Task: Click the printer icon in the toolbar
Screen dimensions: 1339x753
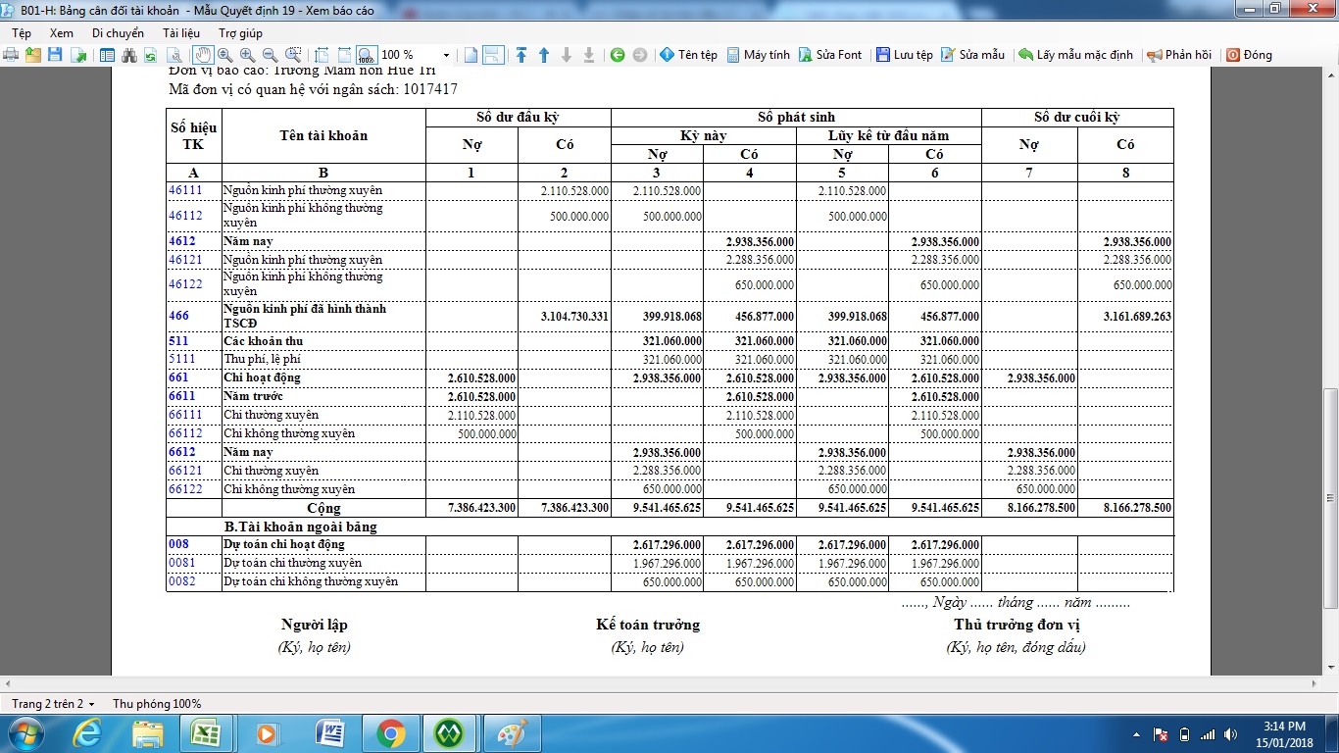Action: [12, 55]
